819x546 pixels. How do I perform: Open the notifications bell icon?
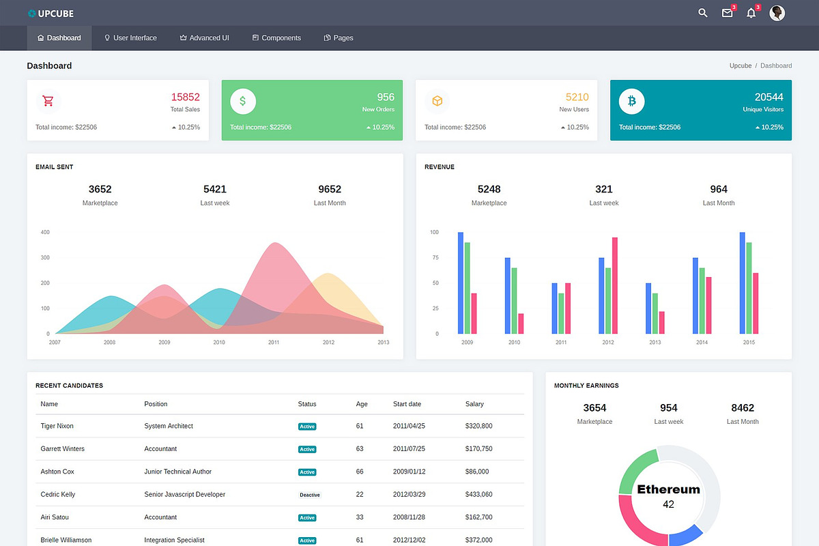tap(751, 13)
